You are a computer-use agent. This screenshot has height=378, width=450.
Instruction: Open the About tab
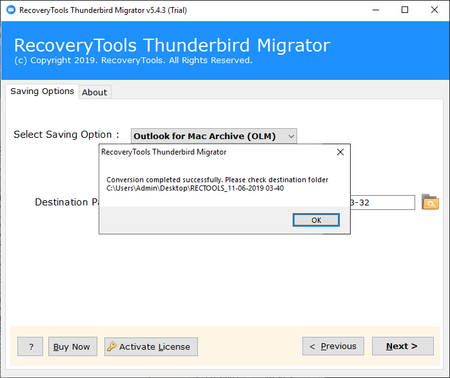94,92
